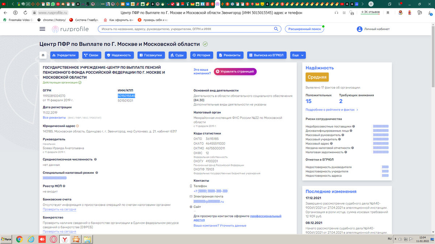435x244 pixels.
Task: Open the История tab
Action: click(202, 55)
